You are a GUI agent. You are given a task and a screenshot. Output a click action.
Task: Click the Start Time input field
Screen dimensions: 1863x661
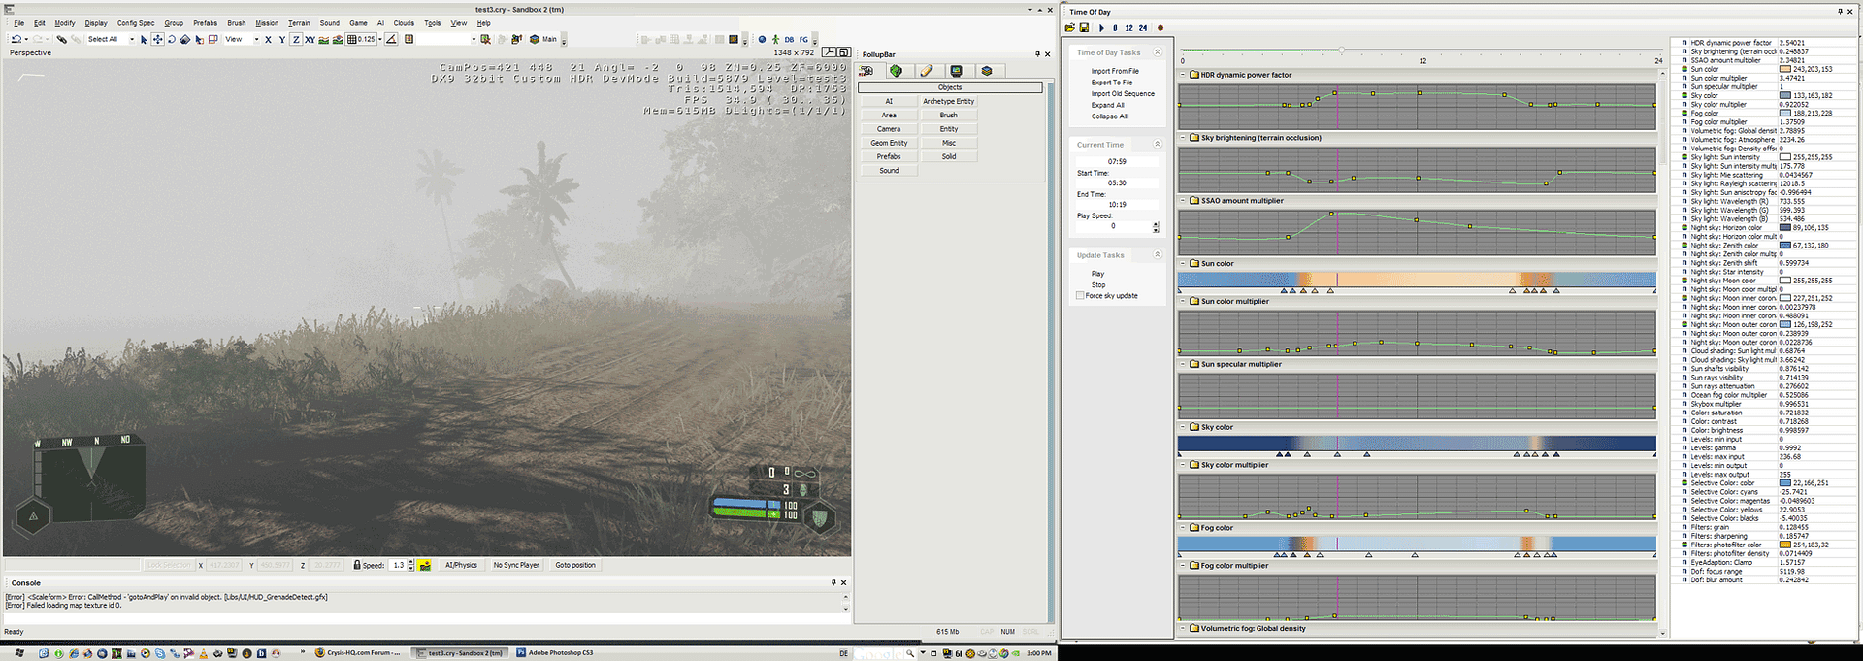pos(1117,182)
